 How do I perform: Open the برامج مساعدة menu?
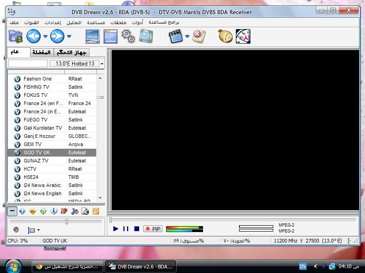tap(164, 22)
